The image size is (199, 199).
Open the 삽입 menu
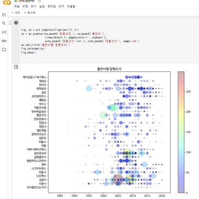42,6
